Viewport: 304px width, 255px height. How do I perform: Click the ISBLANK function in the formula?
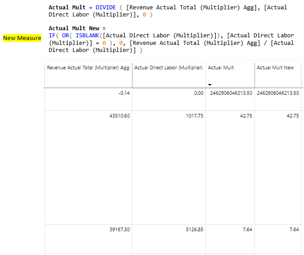87,36
